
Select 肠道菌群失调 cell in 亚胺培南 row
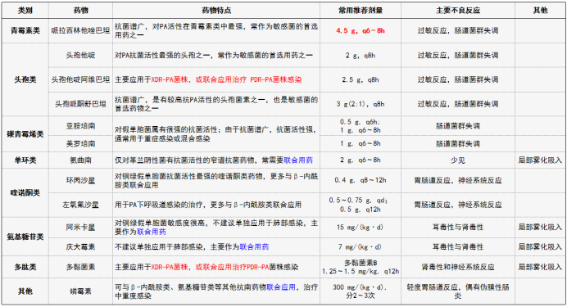click(458, 126)
